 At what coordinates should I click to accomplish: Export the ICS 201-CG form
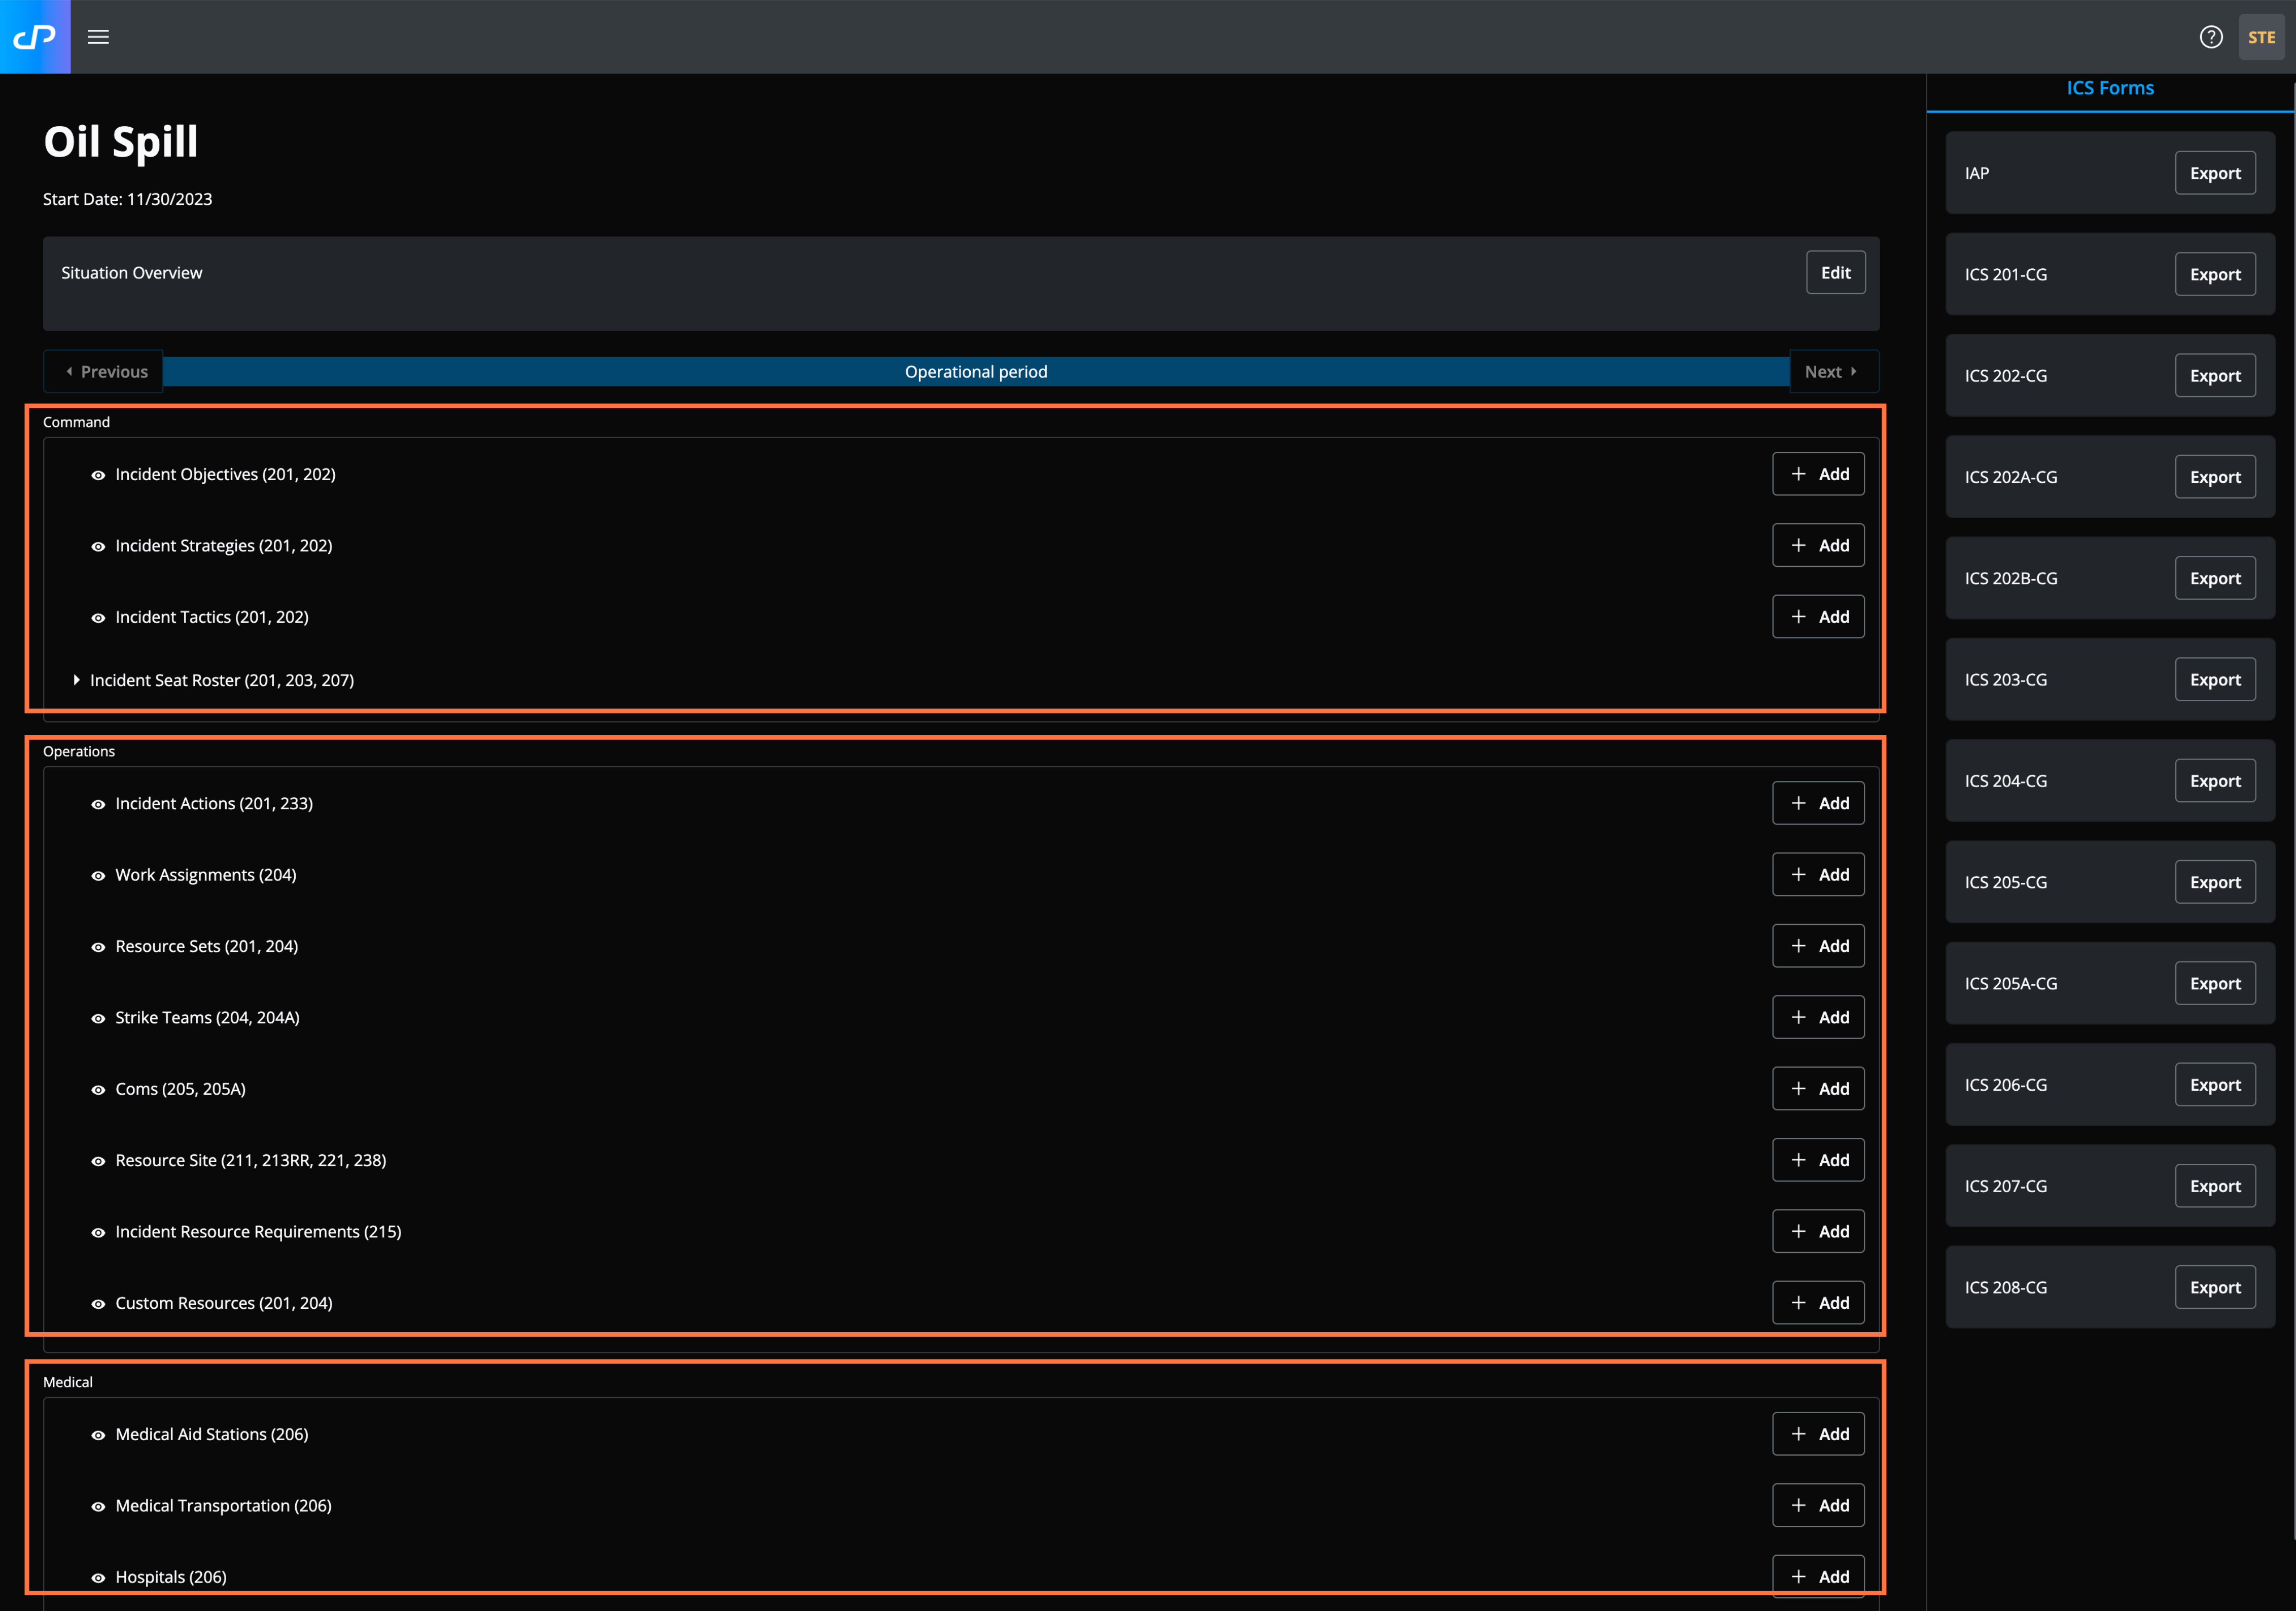(x=2215, y=274)
